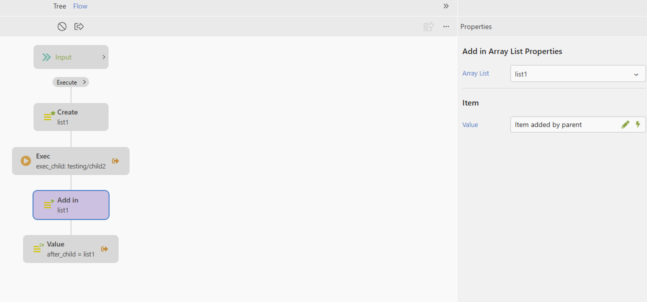Click the circle-slash disable icon in toolbar

pos(62,26)
